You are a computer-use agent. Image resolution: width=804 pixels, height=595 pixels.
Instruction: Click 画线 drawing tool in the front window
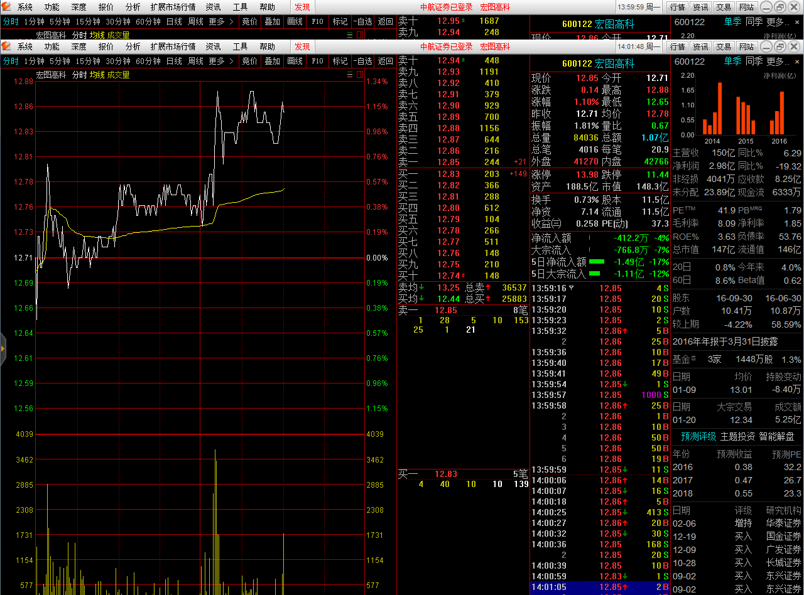(x=295, y=61)
